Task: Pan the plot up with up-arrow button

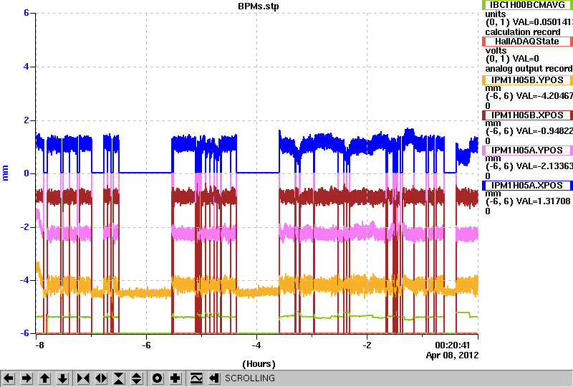Action: pos(44,378)
